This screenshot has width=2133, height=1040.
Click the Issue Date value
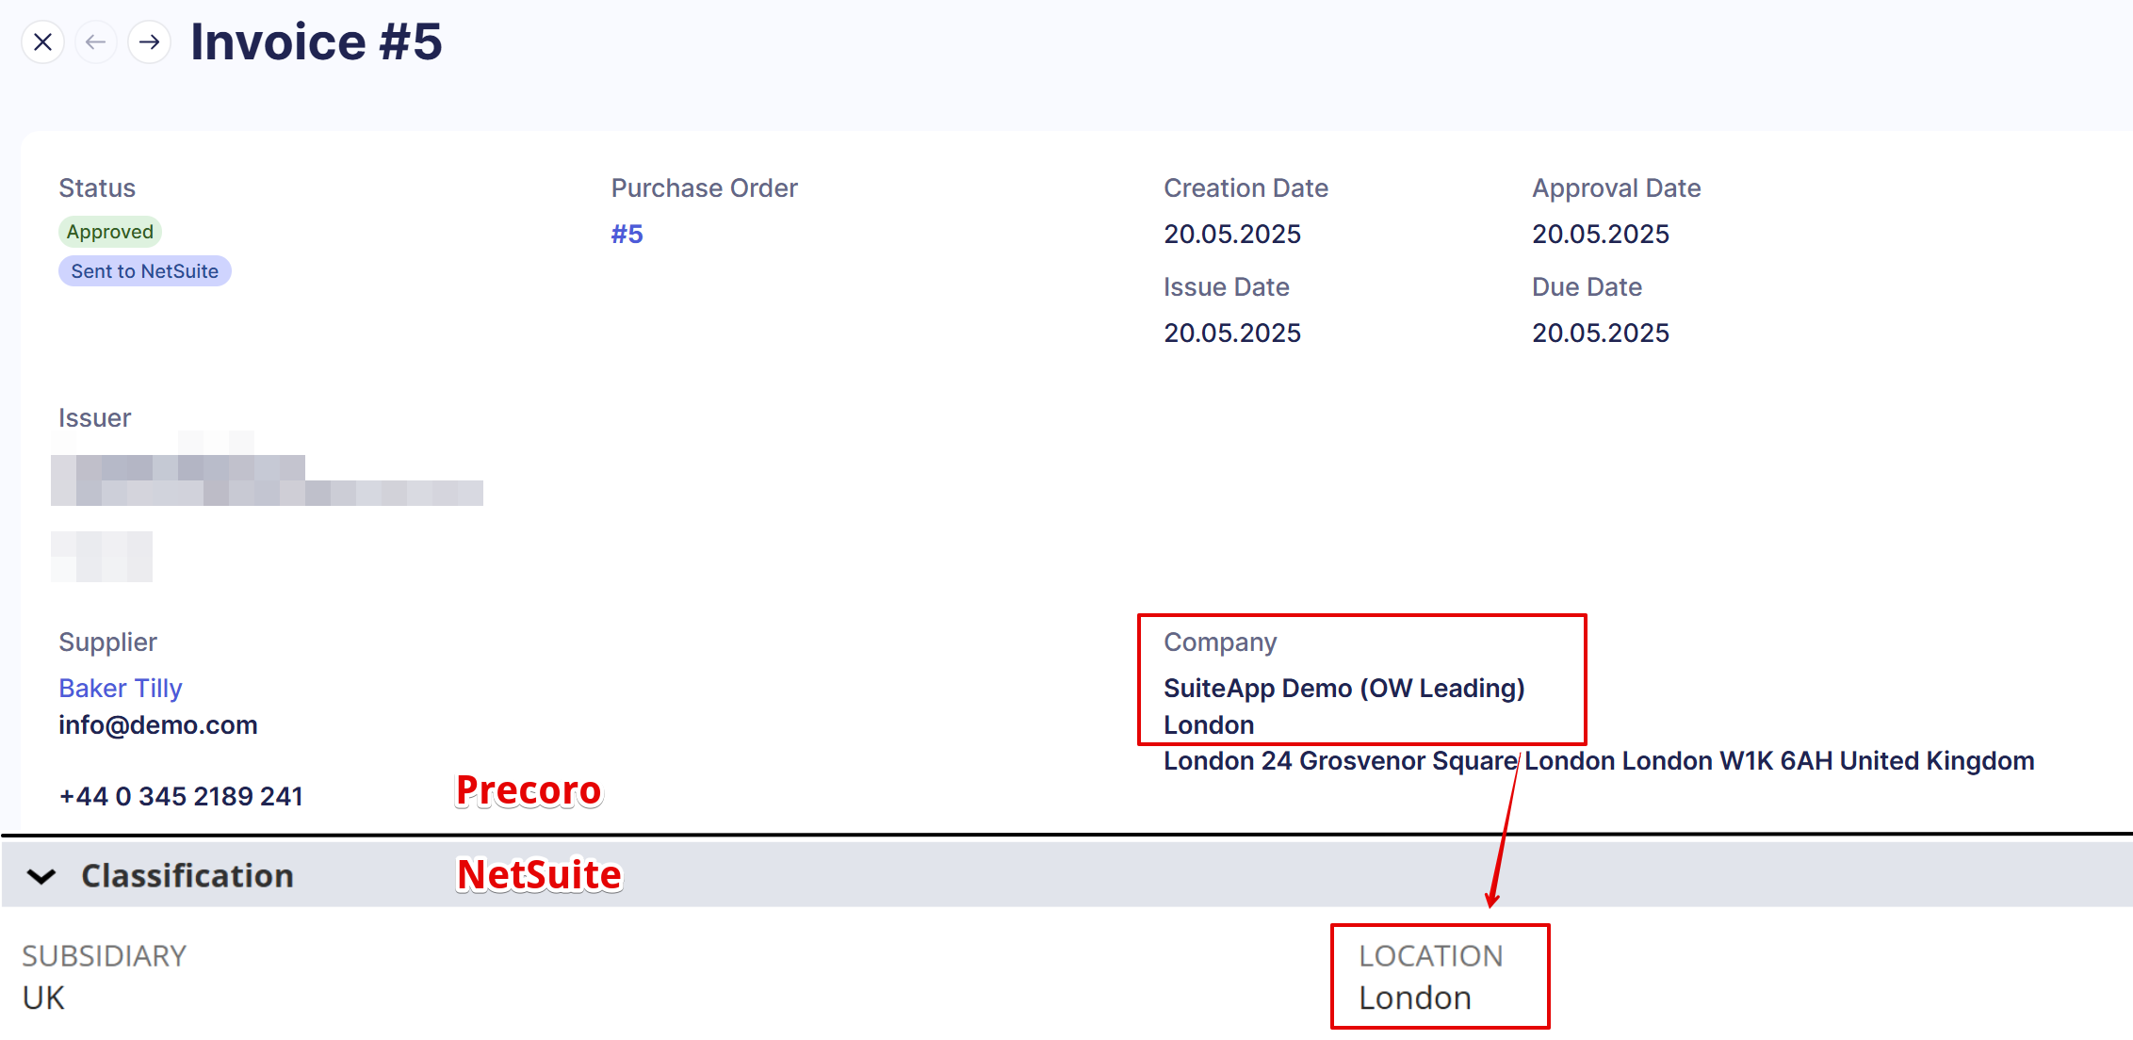pos(1232,333)
